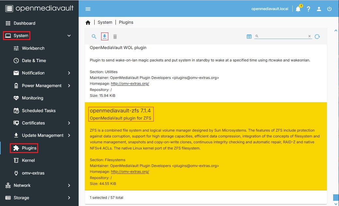Open the help question mark icon
339x206 pixels.
click(x=308, y=9)
